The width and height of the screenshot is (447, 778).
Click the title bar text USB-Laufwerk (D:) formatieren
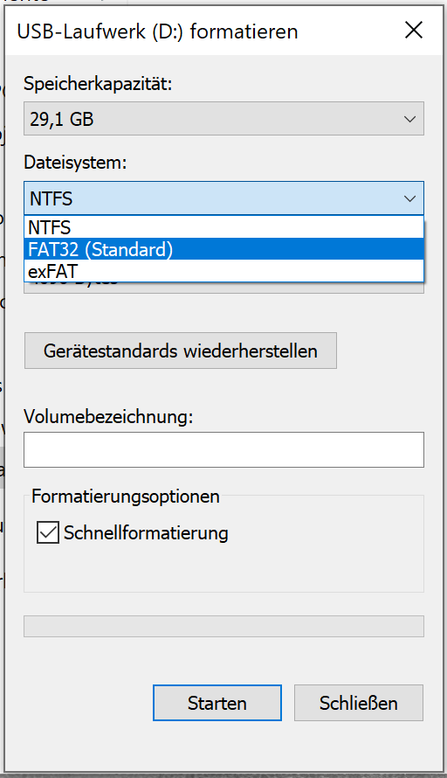tap(157, 31)
